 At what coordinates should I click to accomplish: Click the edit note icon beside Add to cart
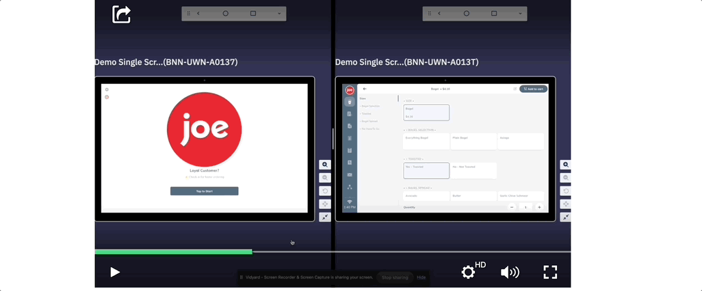coord(515,89)
